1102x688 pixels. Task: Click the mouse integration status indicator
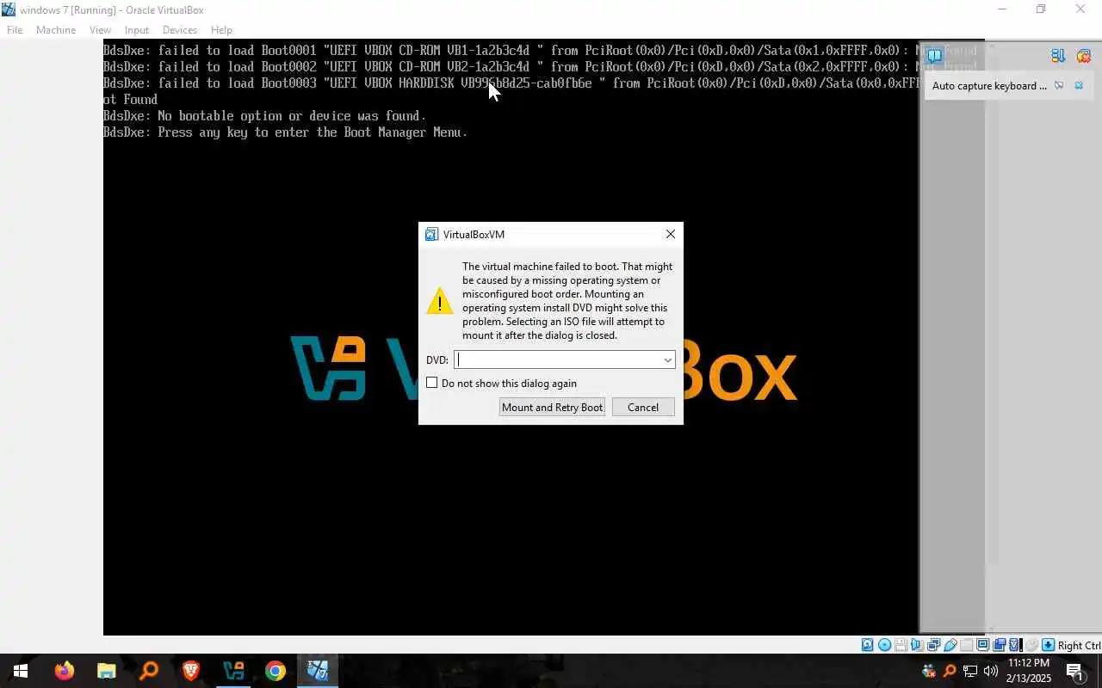1031,645
